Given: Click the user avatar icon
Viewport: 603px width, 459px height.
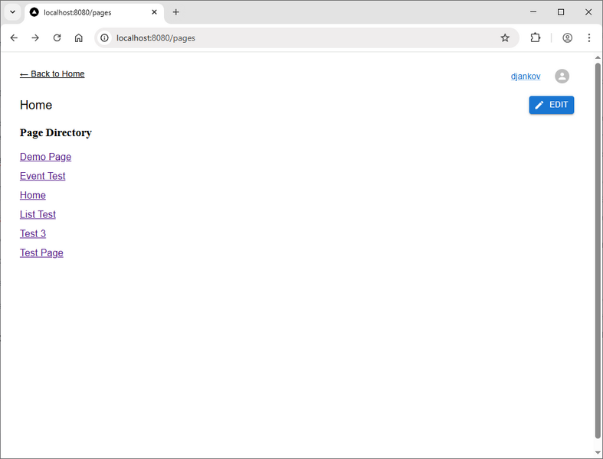Looking at the screenshot, I should [x=562, y=76].
